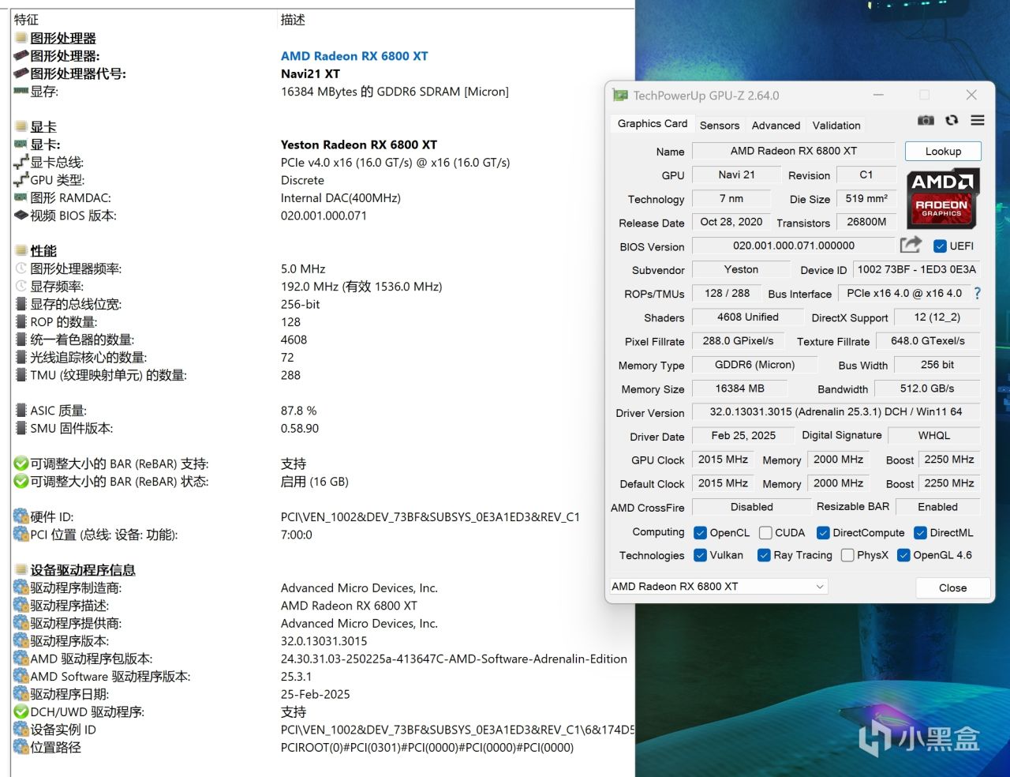1010x777 pixels.
Task: Select the Yeston Radeon RX 6800 XT value
Action: 359,145
